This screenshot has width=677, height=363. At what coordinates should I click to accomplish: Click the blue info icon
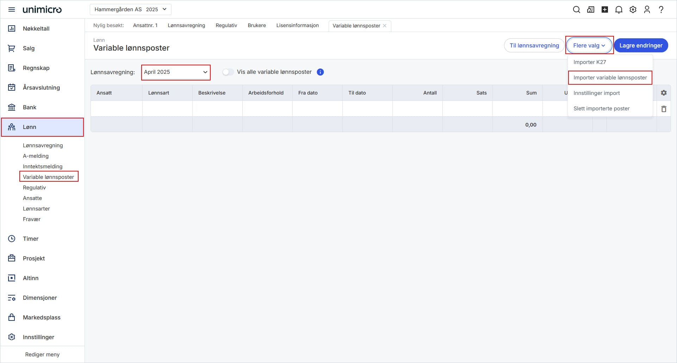[x=320, y=72]
